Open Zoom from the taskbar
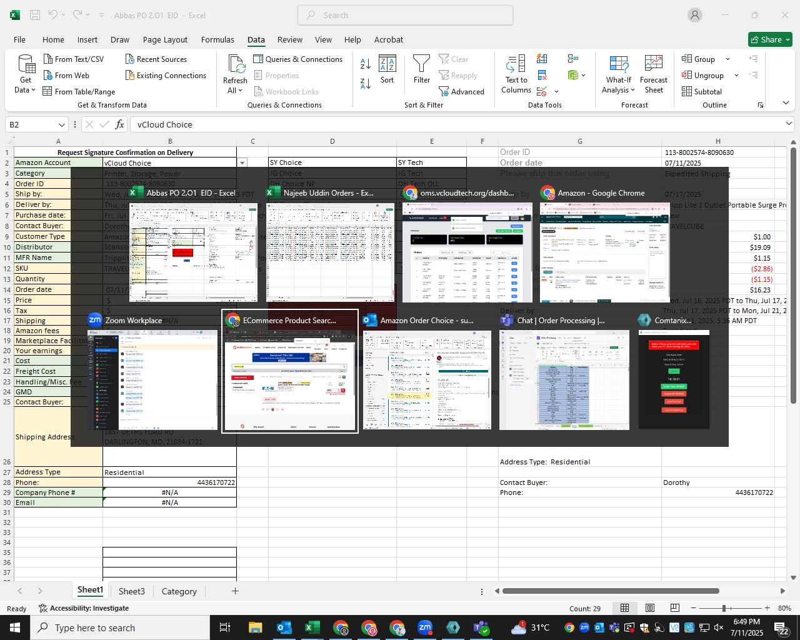The image size is (800, 640). (425, 627)
